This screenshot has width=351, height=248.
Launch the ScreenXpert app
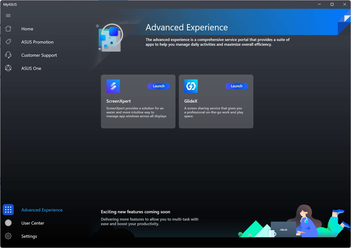[159, 86]
